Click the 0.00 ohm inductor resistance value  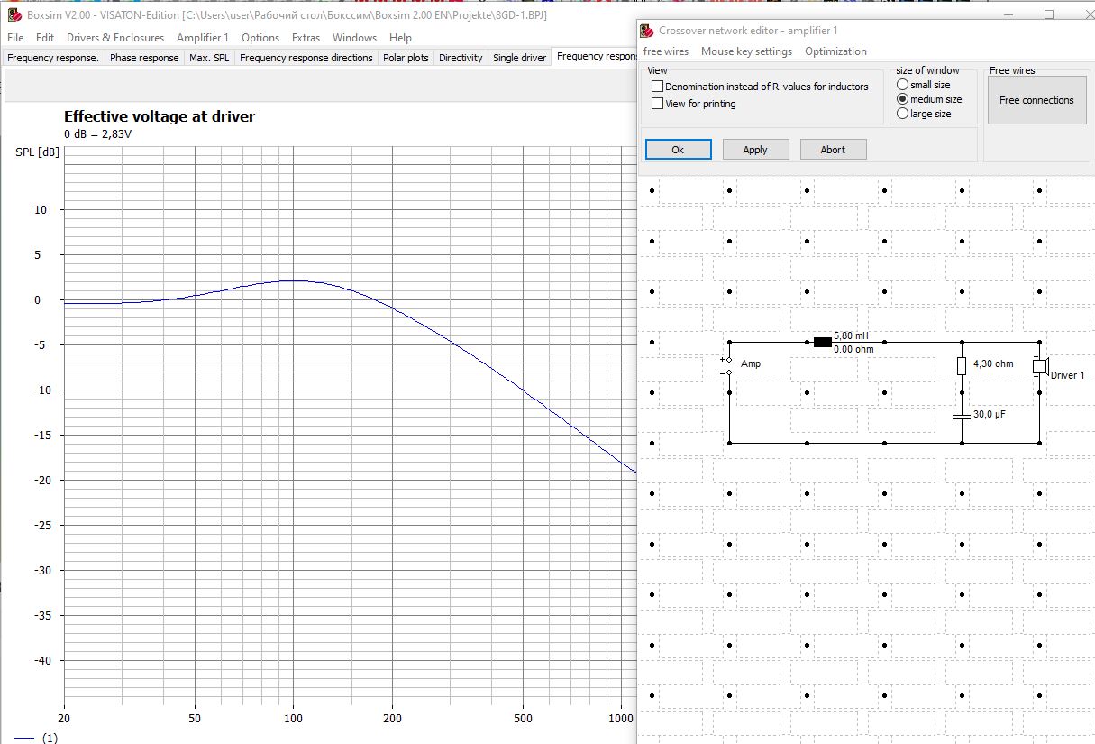853,348
